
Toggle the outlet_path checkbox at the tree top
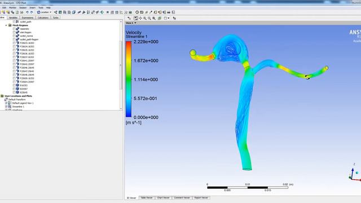pyautogui.click(x=14, y=21)
